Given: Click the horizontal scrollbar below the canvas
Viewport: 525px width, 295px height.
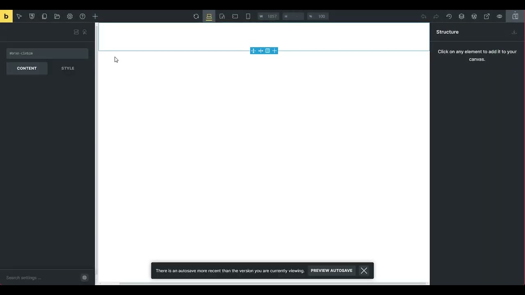Looking at the screenshot, I should coord(273,284).
